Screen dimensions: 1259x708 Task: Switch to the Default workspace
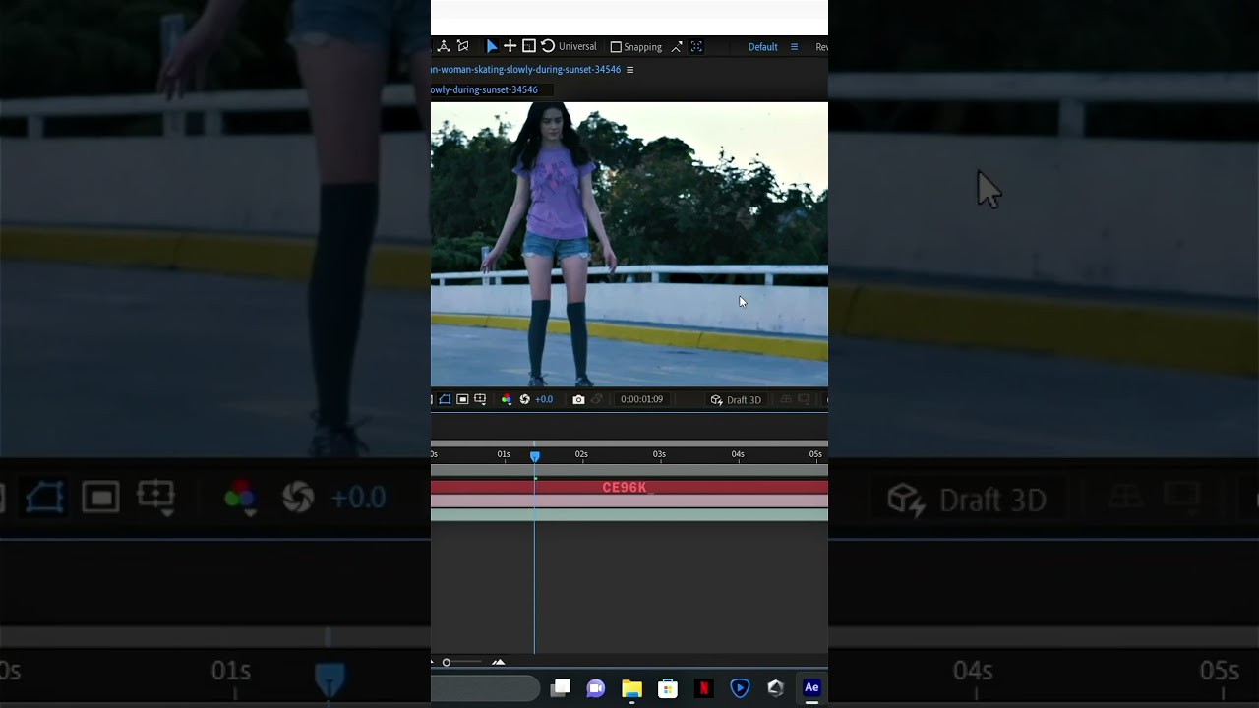coord(762,47)
